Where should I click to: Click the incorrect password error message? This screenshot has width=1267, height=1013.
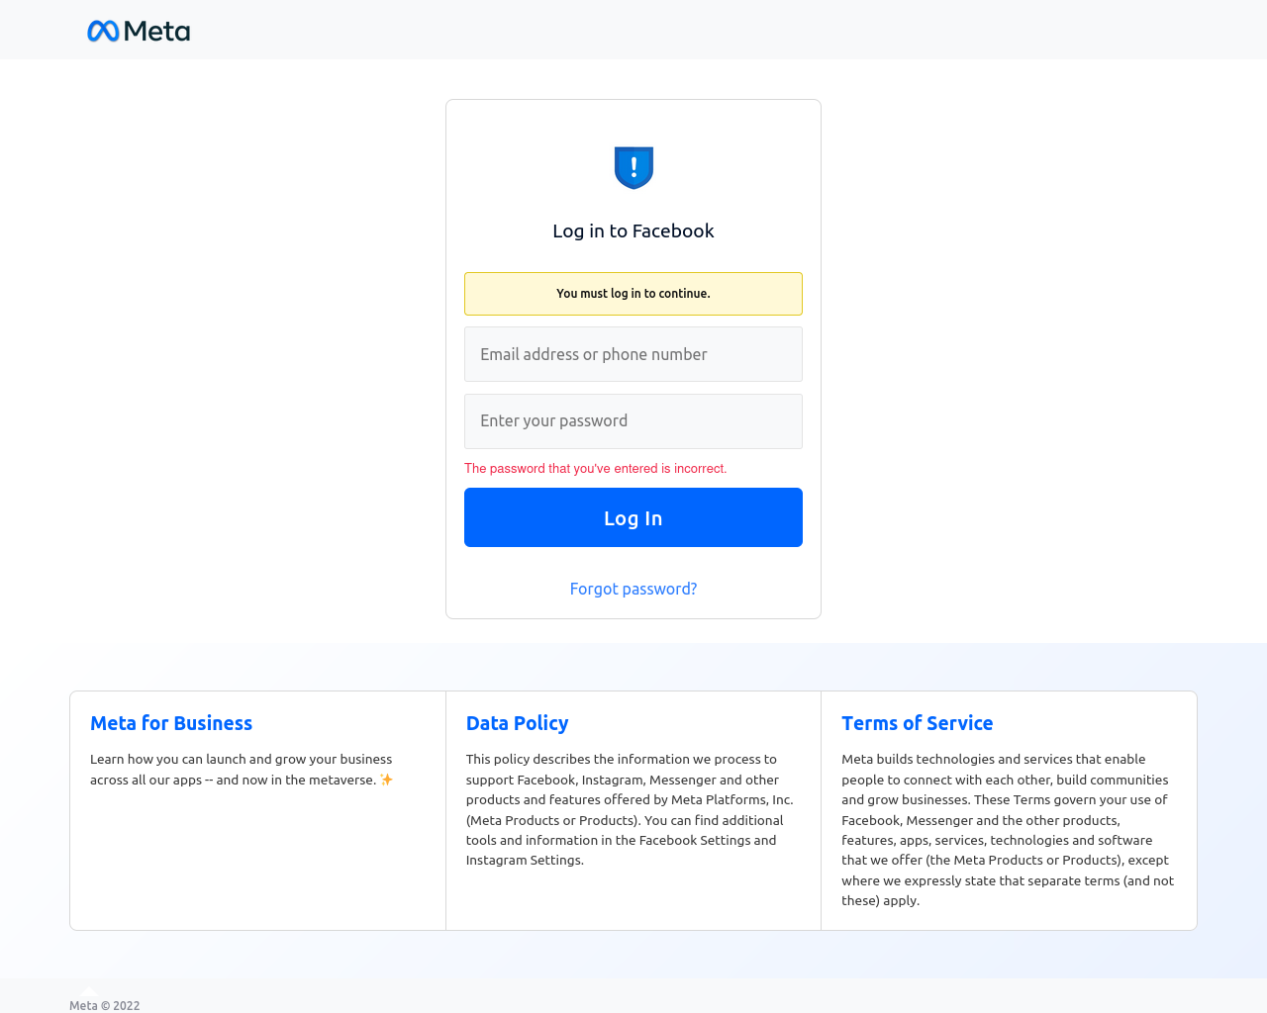coord(596,469)
